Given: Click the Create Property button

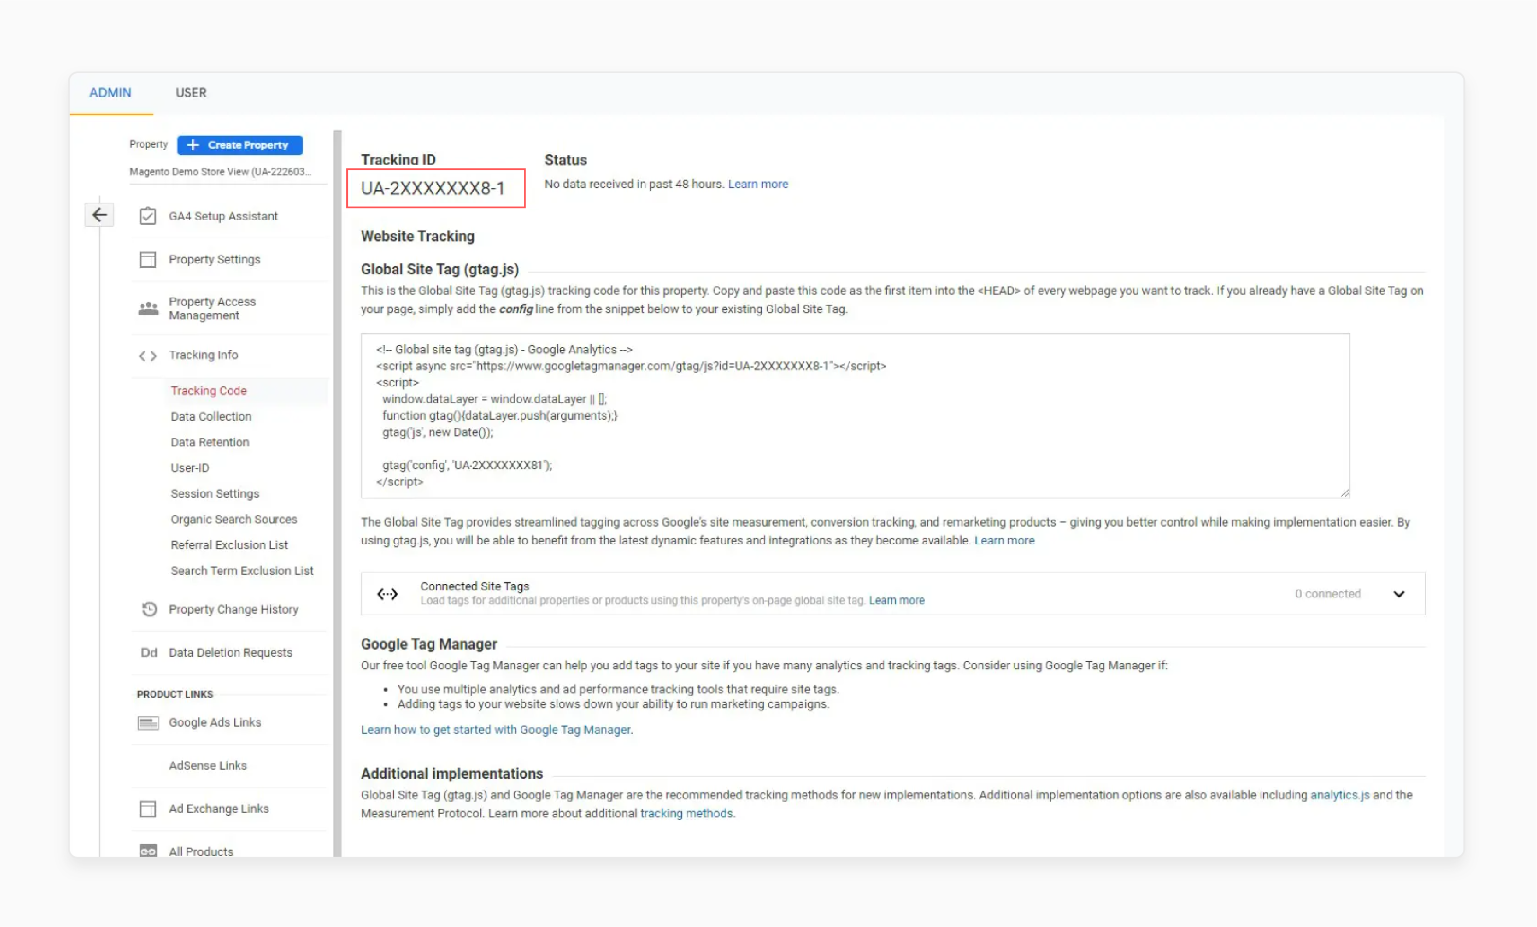Looking at the screenshot, I should click(x=240, y=145).
